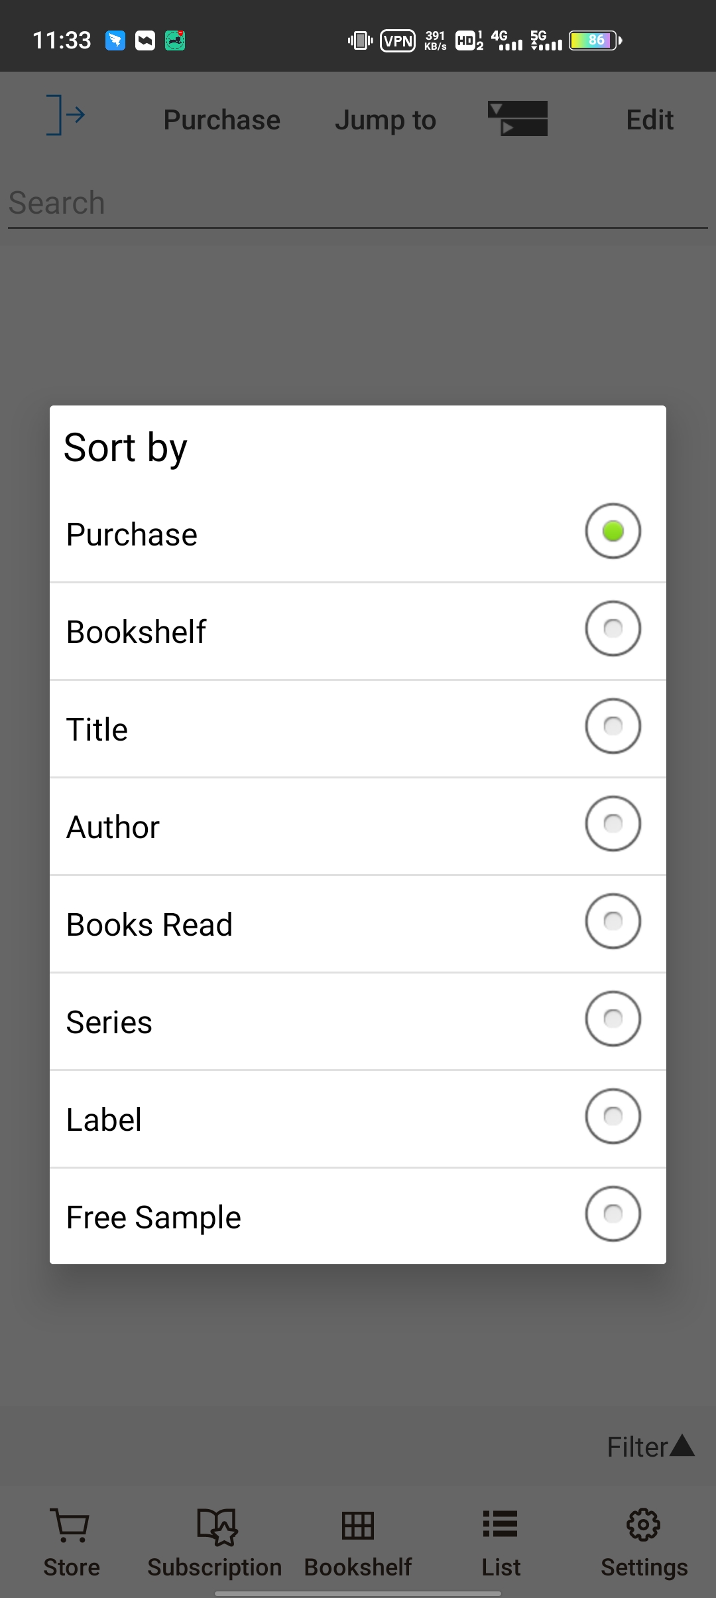
Task: Select the Title sort radio button
Action: point(613,726)
